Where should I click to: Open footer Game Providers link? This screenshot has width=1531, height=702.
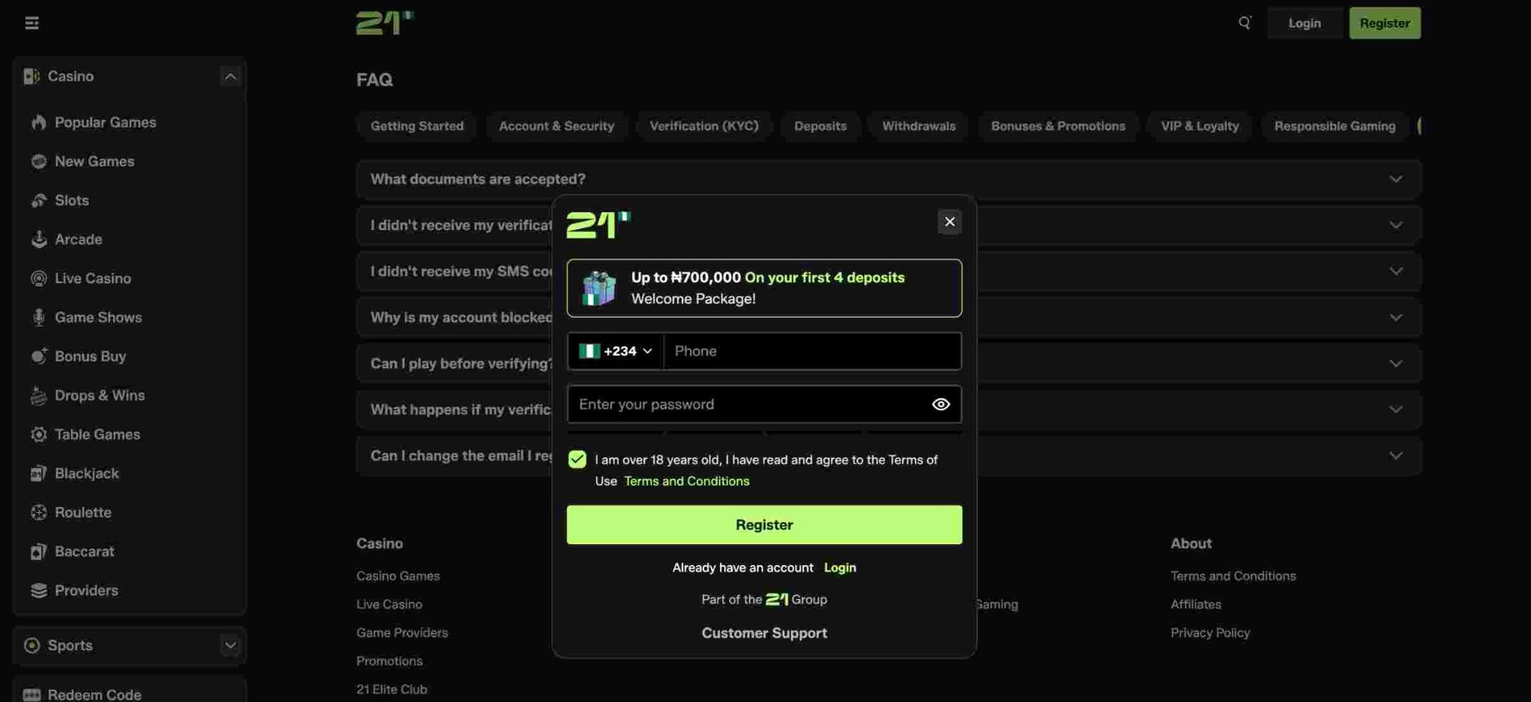click(x=402, y=633)
